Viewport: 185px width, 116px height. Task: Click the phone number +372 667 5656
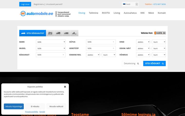[x=159, y=4]
